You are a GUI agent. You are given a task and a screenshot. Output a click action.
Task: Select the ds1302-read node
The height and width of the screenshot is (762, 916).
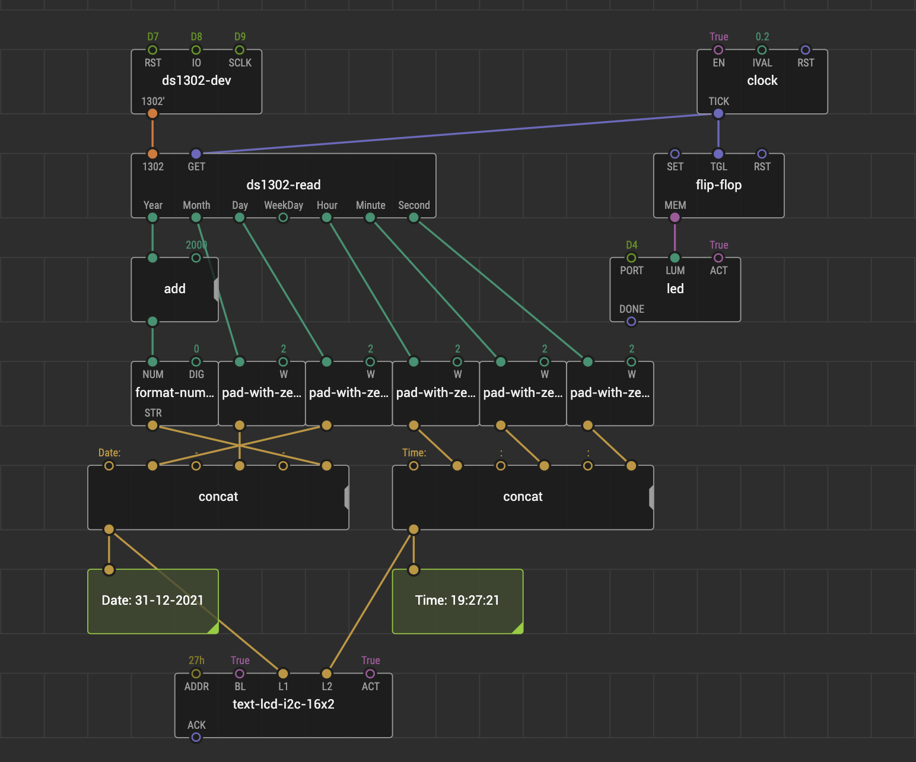click(x=284, y=186)
